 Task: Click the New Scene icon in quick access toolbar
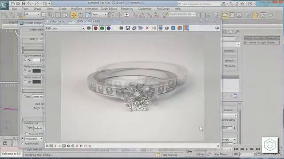13,4
